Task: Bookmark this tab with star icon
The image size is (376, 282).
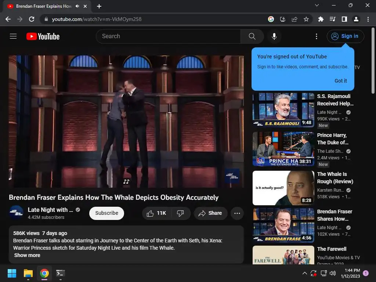Action: click(306, 19)
